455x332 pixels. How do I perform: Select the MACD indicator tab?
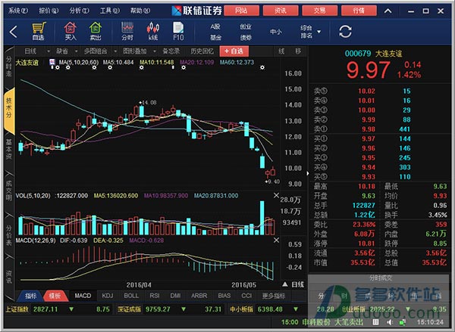click(x=83, y=296)
